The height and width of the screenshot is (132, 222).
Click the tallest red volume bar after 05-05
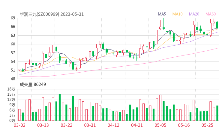coord(194,110)
